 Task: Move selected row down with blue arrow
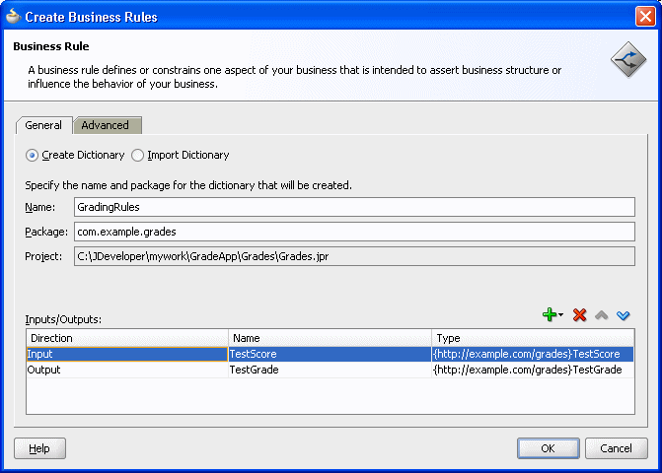[624, 315]
